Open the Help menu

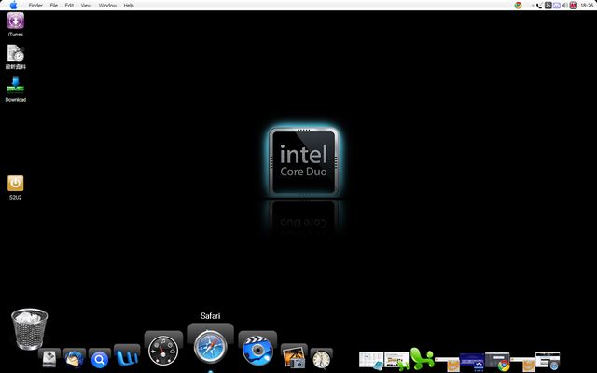coord(129,6)
